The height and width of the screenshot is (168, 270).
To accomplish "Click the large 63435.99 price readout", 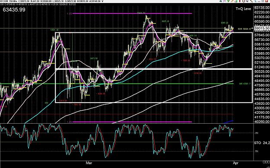I will (x=14, y=9).
